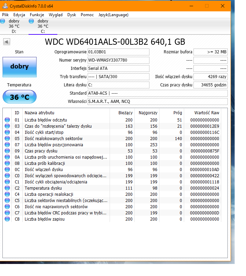This screenshot has height=276, width=246.
Task: Click the status orb for attribute C7
Action: (7, 213)
